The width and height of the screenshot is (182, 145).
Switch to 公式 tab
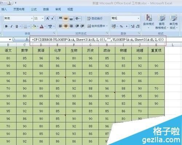(34, 9)
